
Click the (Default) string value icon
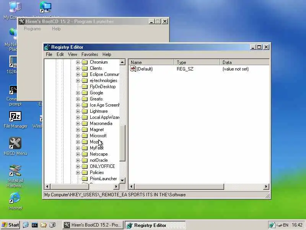[x=133, y=69]
